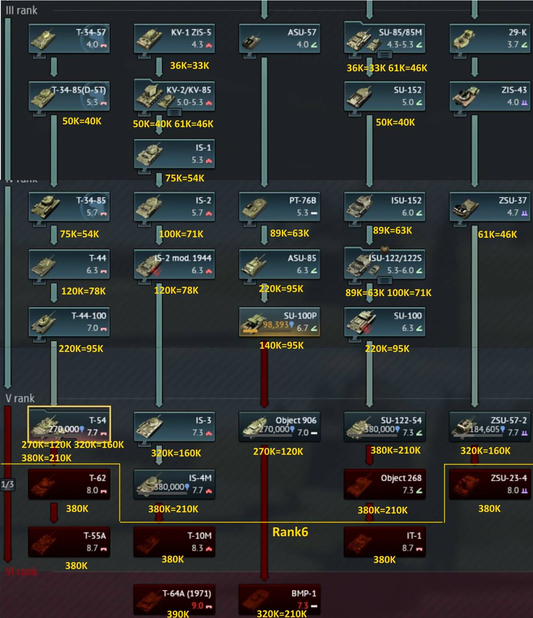This screenshot has height=618, width=533.
Task: Click the T-34-57 medium tank class icon
Action: pyautogui.click(x=104, y=45)
